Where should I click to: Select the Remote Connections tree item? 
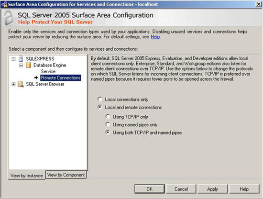pos(61,77)
